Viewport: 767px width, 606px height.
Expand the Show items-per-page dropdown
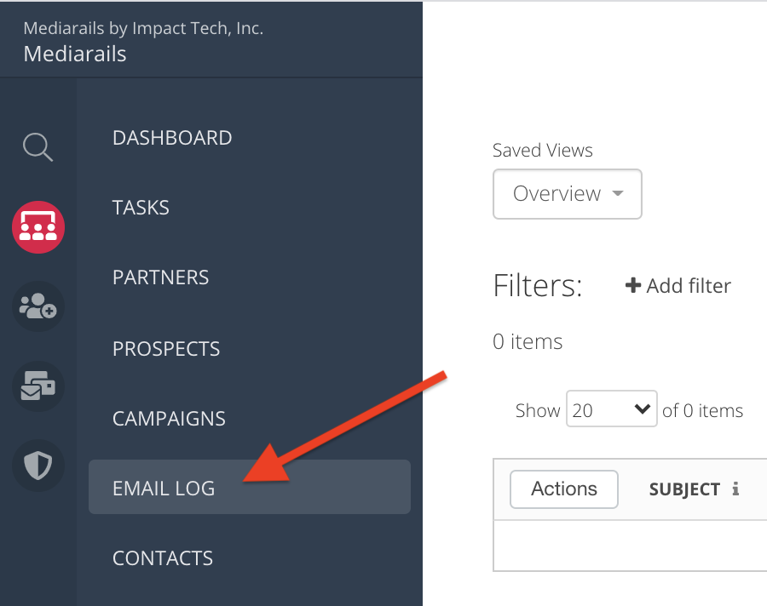point(611,411)
